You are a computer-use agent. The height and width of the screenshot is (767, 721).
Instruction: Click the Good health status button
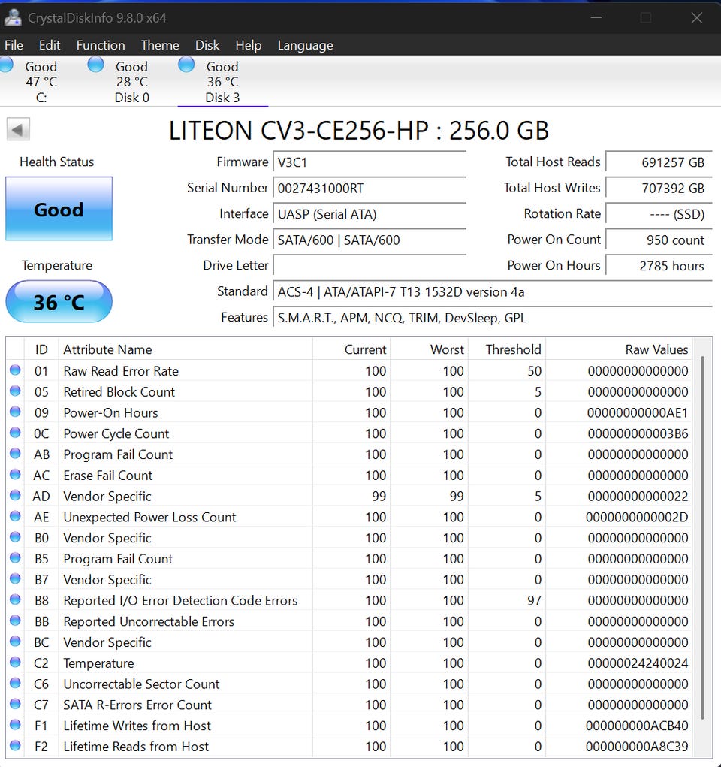pyautogui.click(x=59, y=209)
